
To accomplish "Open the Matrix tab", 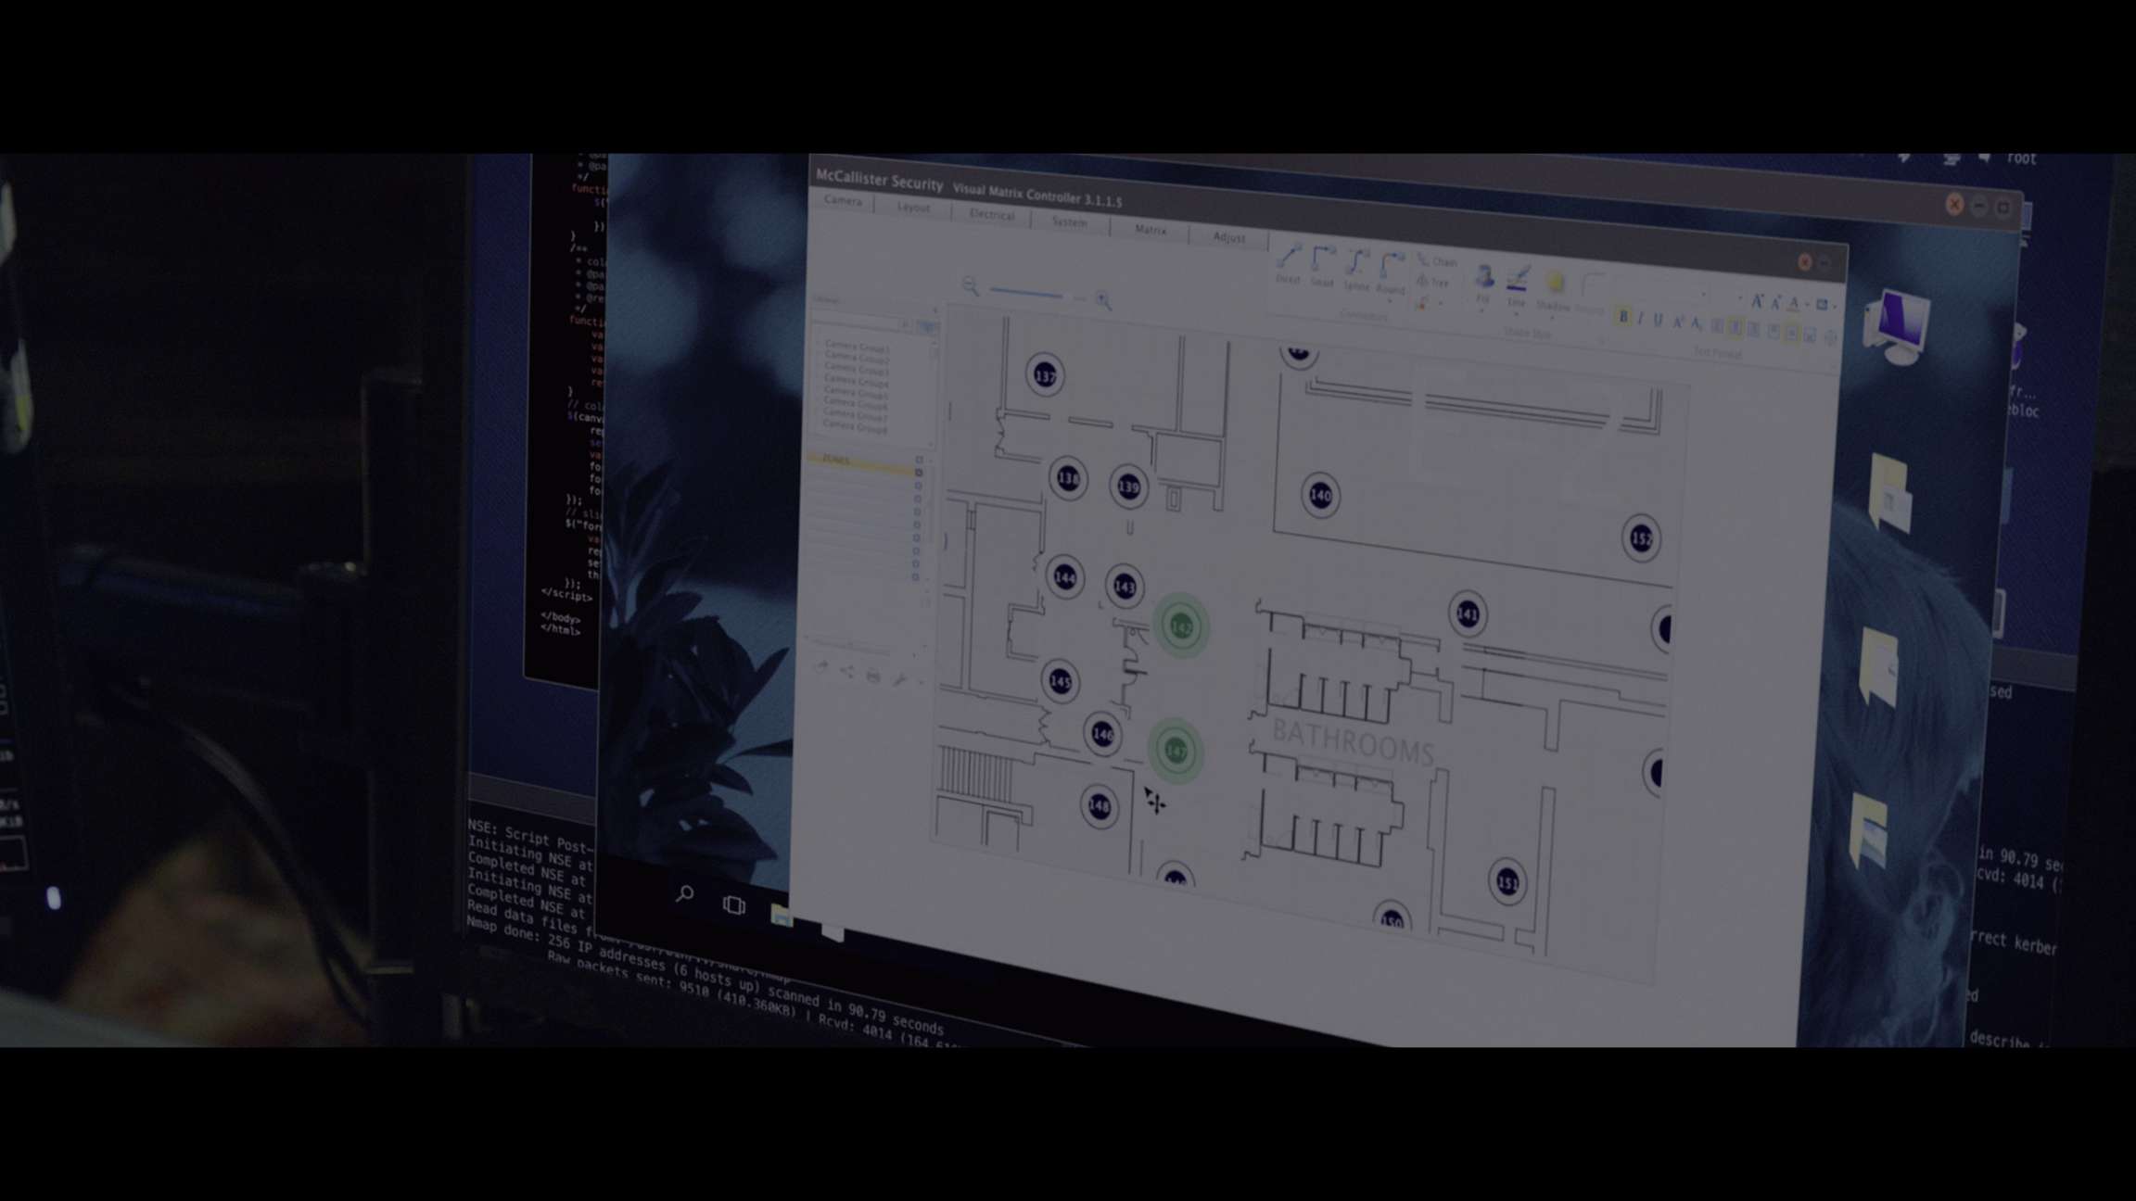I will coord(1151,230).
